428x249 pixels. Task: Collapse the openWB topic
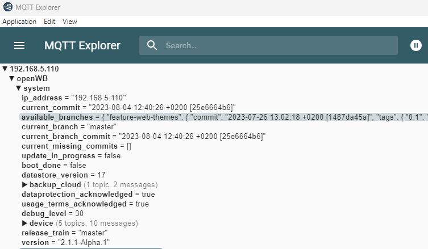pyautogui.click(x=12, y=78)
